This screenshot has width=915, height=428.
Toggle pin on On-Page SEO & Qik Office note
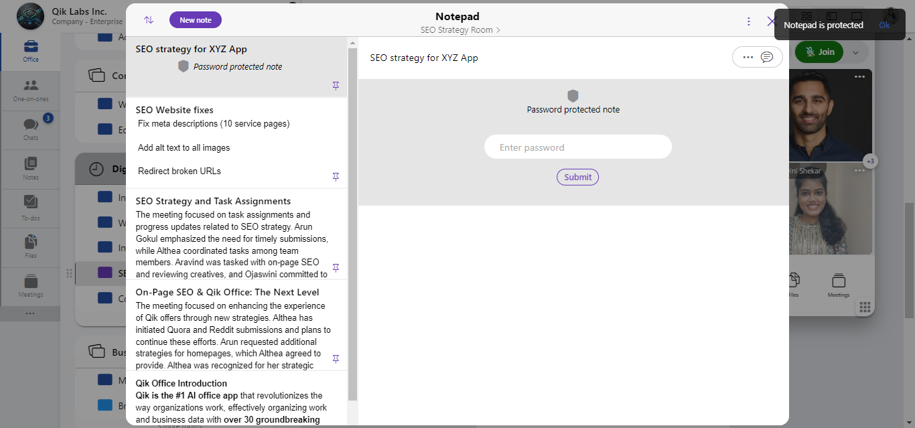336,359
